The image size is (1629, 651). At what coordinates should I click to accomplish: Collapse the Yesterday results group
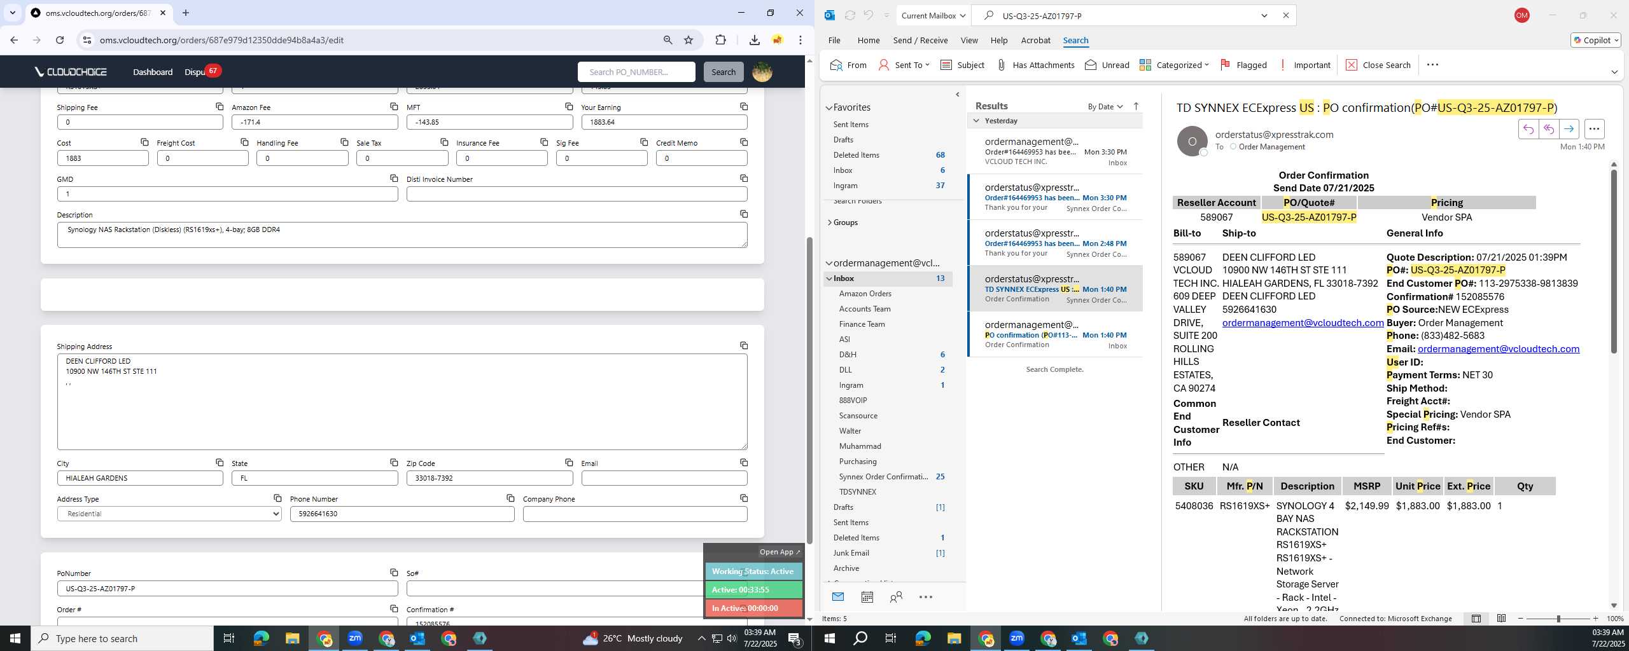(x=975, y=120)
